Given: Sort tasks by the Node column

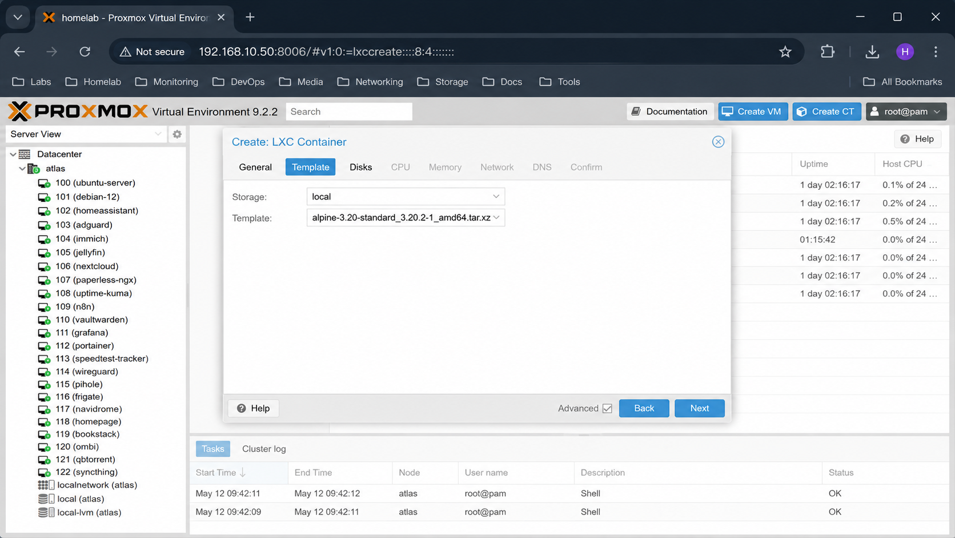Looking at the screenshot, I should 425,473.
